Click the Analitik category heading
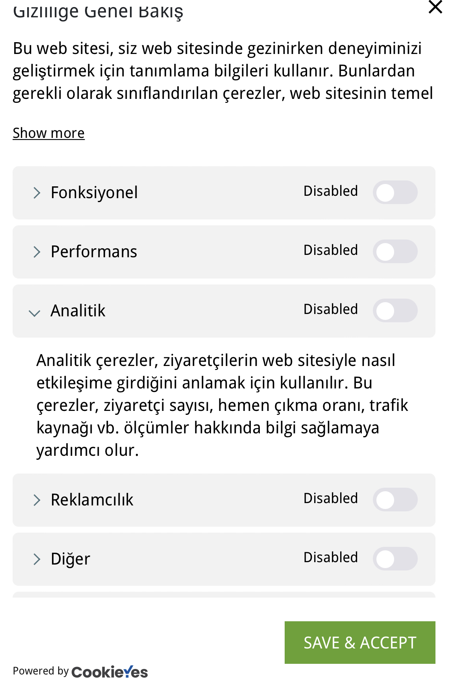Screen dimensions: 452x691 [78, 311]
